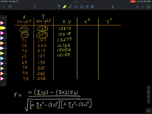Tap the handle at top of presets sidebar

click(3, 18)
